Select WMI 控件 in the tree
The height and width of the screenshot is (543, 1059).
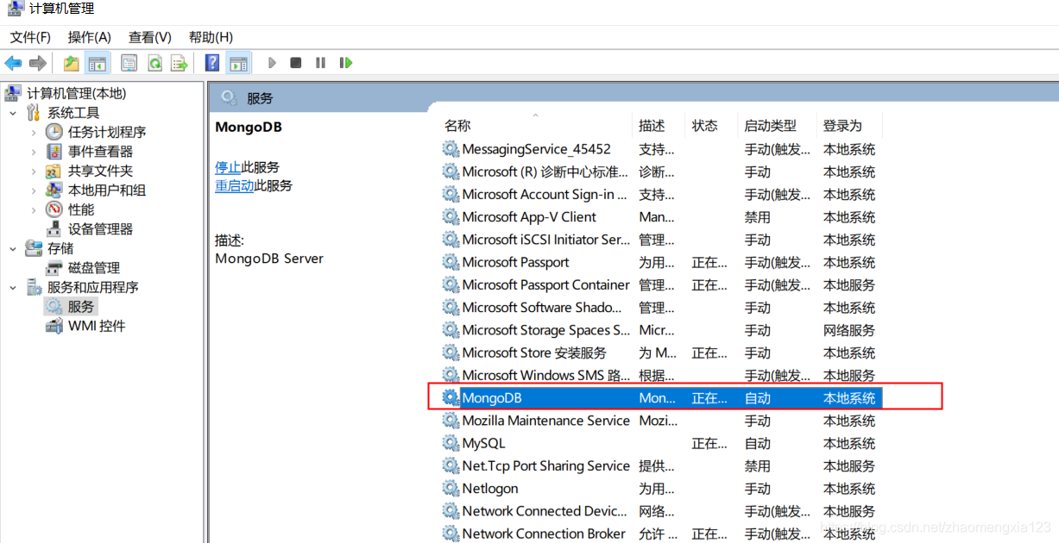click(x=97, y=326)
